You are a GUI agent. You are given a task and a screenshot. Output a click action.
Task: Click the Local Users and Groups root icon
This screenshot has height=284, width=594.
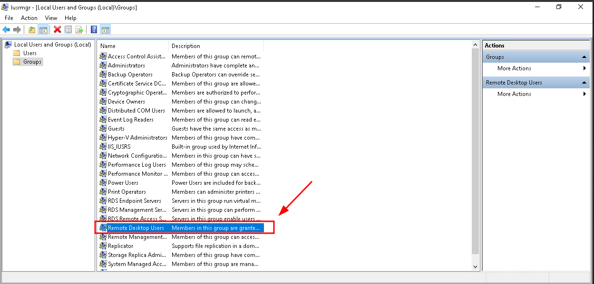coord(8,45)
